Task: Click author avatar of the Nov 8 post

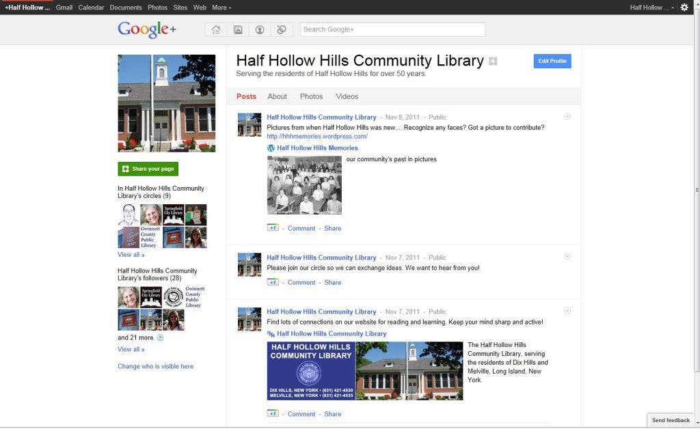Action: click(x=249, y=125)
